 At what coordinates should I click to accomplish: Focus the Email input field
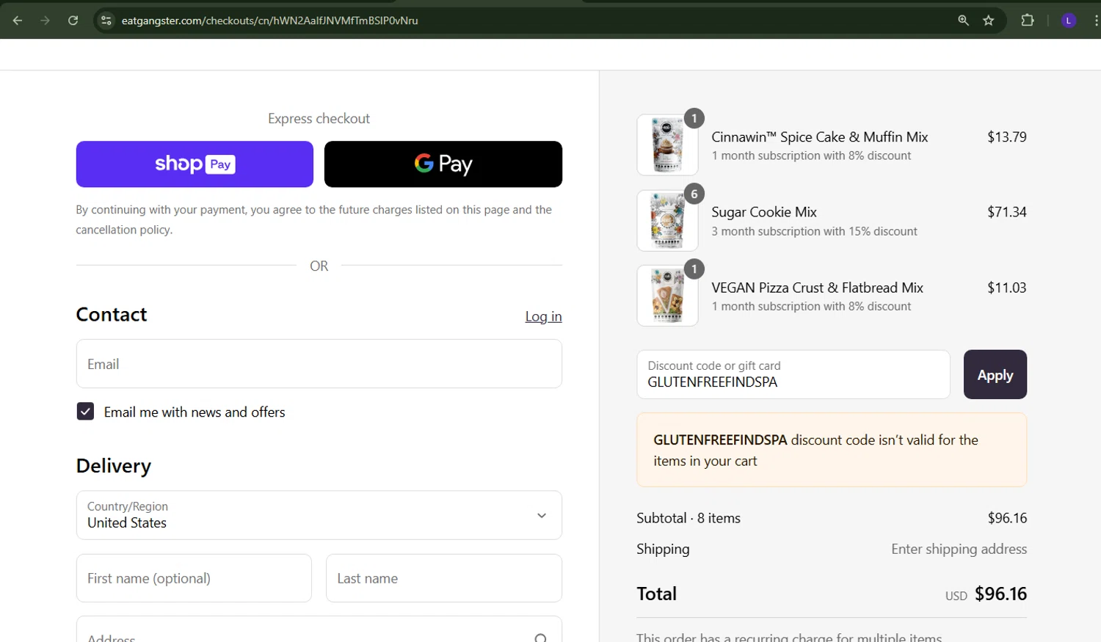click(319, 364)
